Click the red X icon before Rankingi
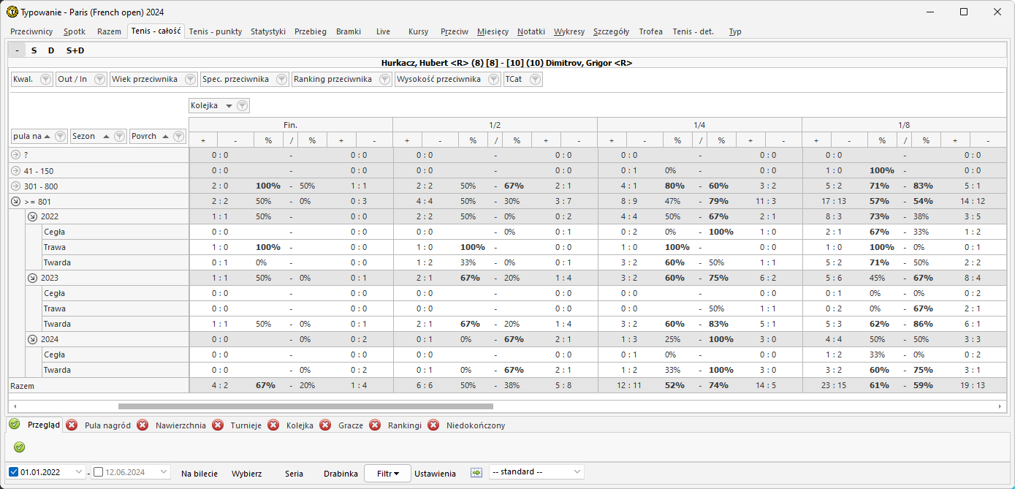This screenshot has height=489, width=1015. (x=375, y=425)
